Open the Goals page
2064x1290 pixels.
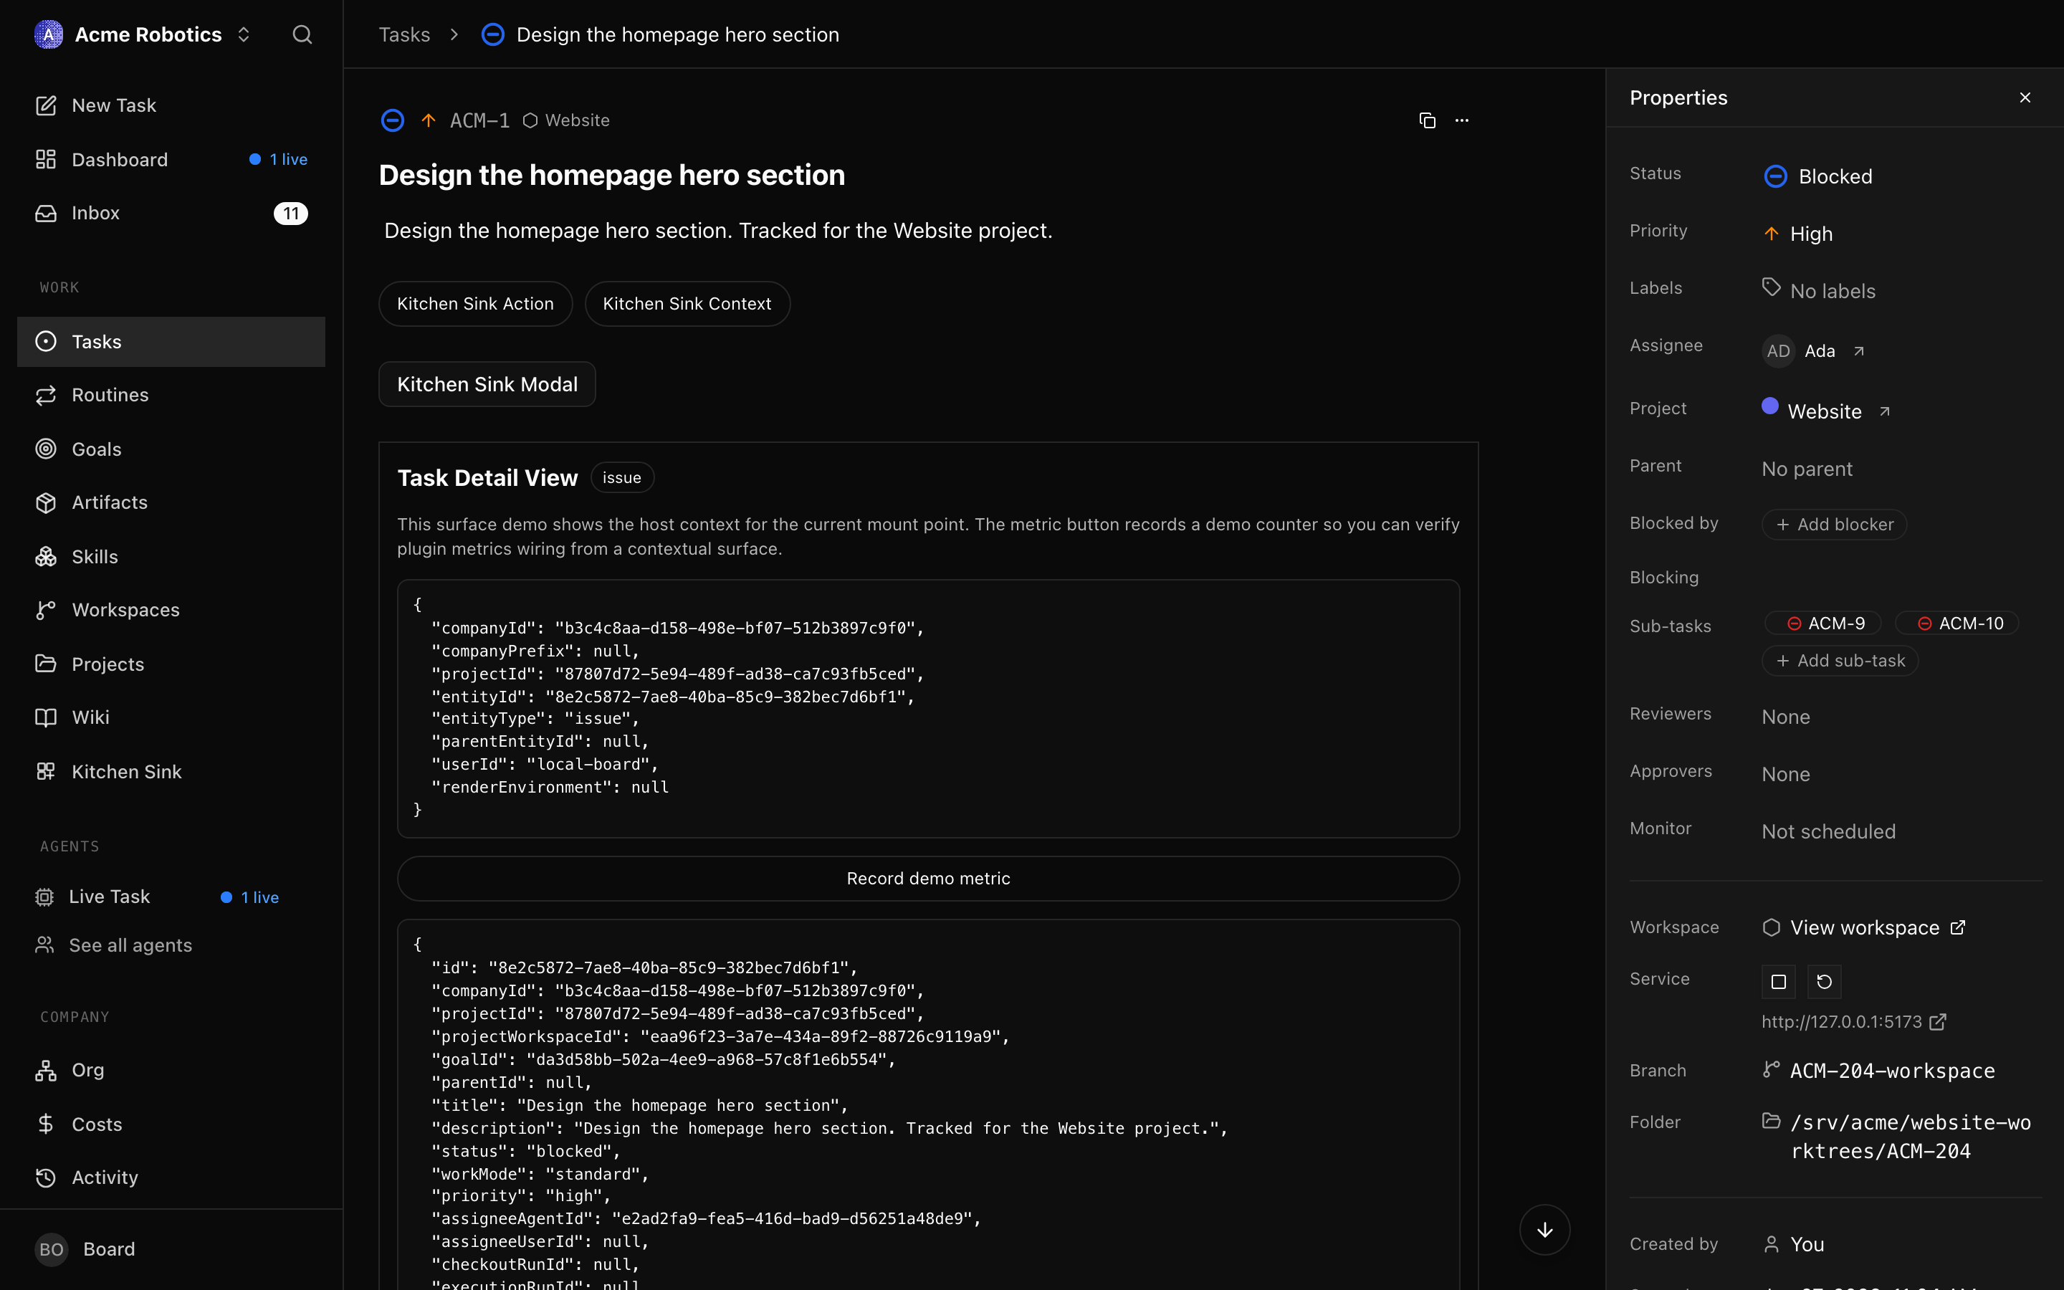171,449
